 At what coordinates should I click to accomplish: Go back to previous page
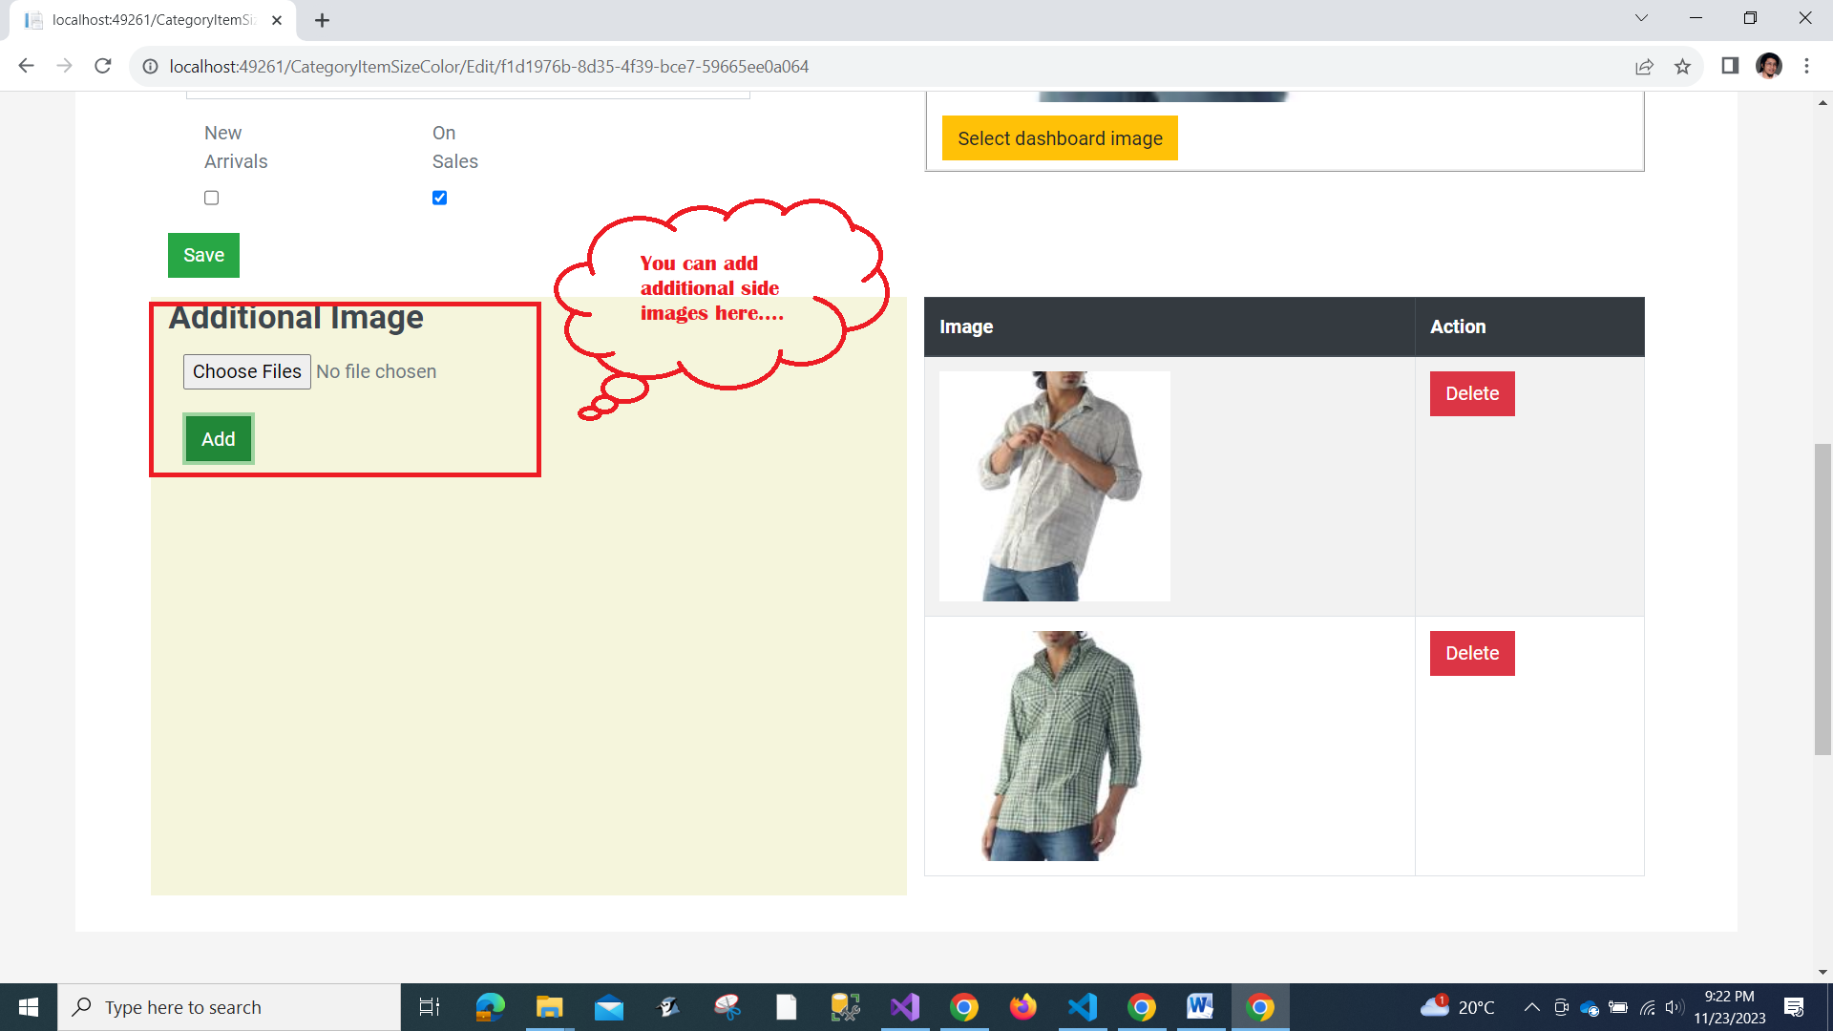click(26, 66)
